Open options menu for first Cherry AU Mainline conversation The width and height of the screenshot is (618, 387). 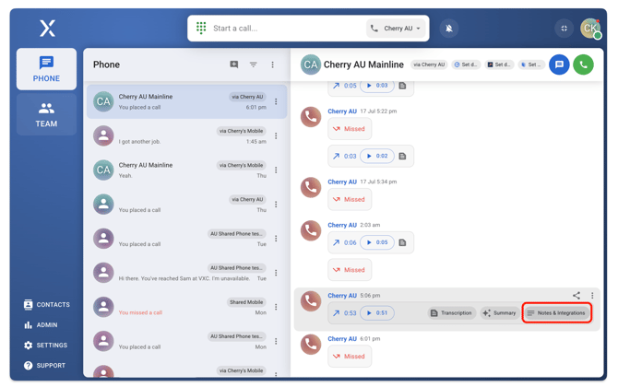[x=276, y=101]
